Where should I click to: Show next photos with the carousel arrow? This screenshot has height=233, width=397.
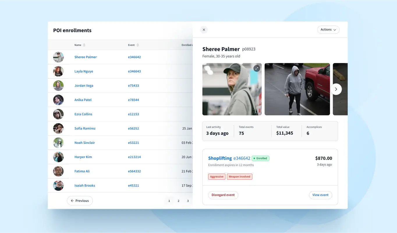336,89
